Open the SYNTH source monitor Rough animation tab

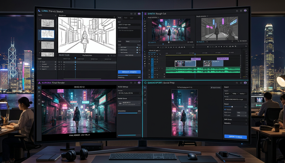click(x=152, y=18)
